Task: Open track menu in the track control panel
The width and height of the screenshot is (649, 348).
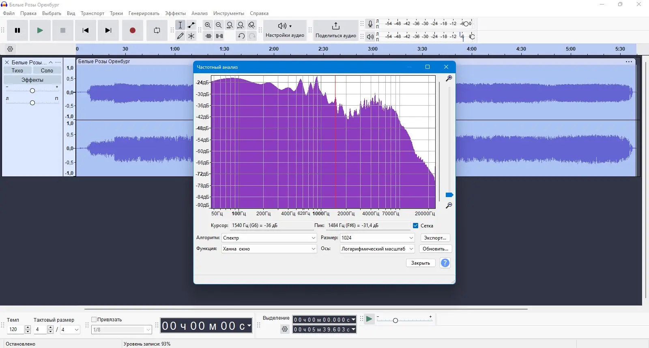Action: 58,62
